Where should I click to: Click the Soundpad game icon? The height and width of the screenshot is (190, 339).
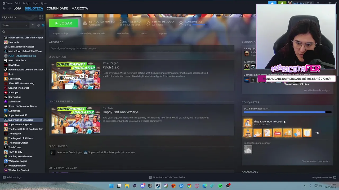pyautogui.click(x=6, y=92)
